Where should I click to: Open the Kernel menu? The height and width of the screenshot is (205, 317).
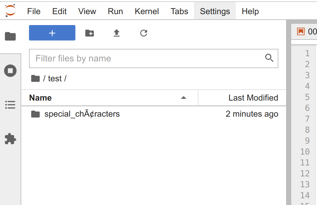pyautogui.click(x=147, y=11)
